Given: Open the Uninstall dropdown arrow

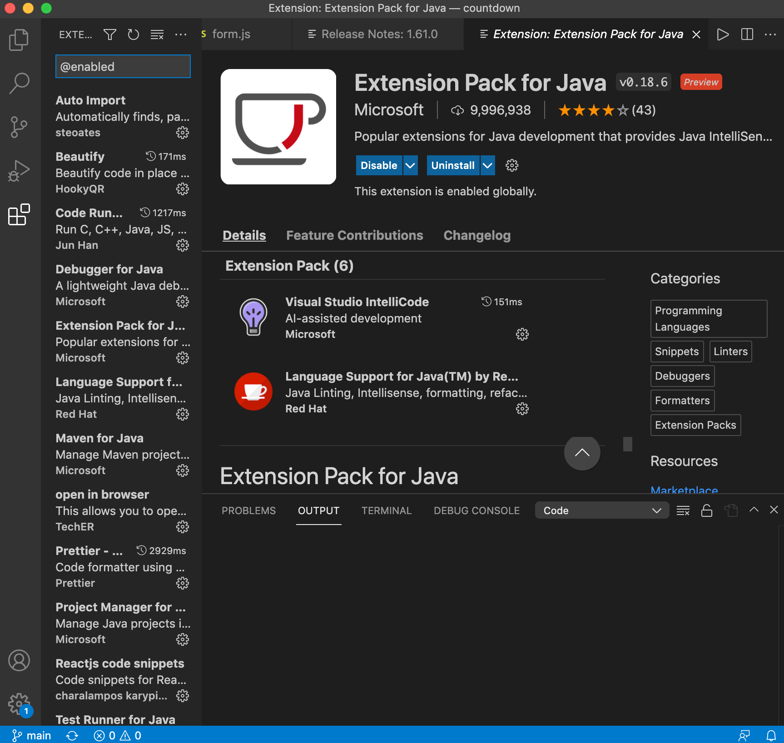Looking at the screenshot, I should tap(487, 165).
